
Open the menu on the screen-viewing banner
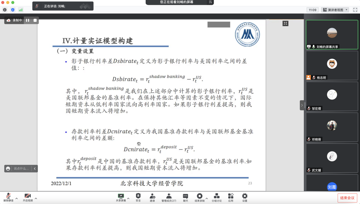(210, 2)
